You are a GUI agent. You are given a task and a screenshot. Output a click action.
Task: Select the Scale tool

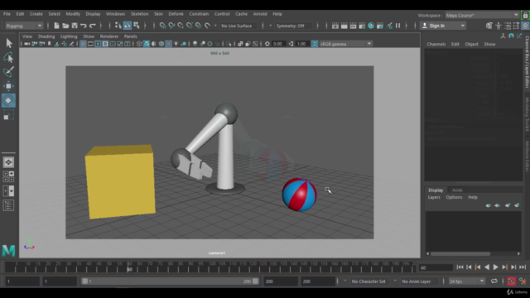pos(8,115)
